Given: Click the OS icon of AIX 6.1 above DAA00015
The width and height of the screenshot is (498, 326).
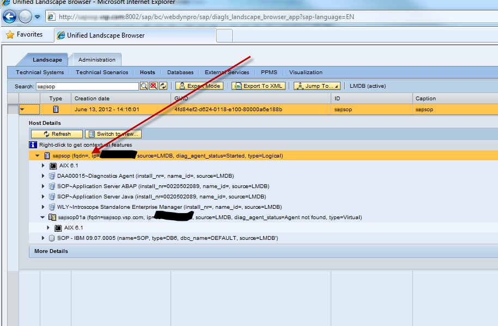Looking at the screenshot, I should 53,166.
